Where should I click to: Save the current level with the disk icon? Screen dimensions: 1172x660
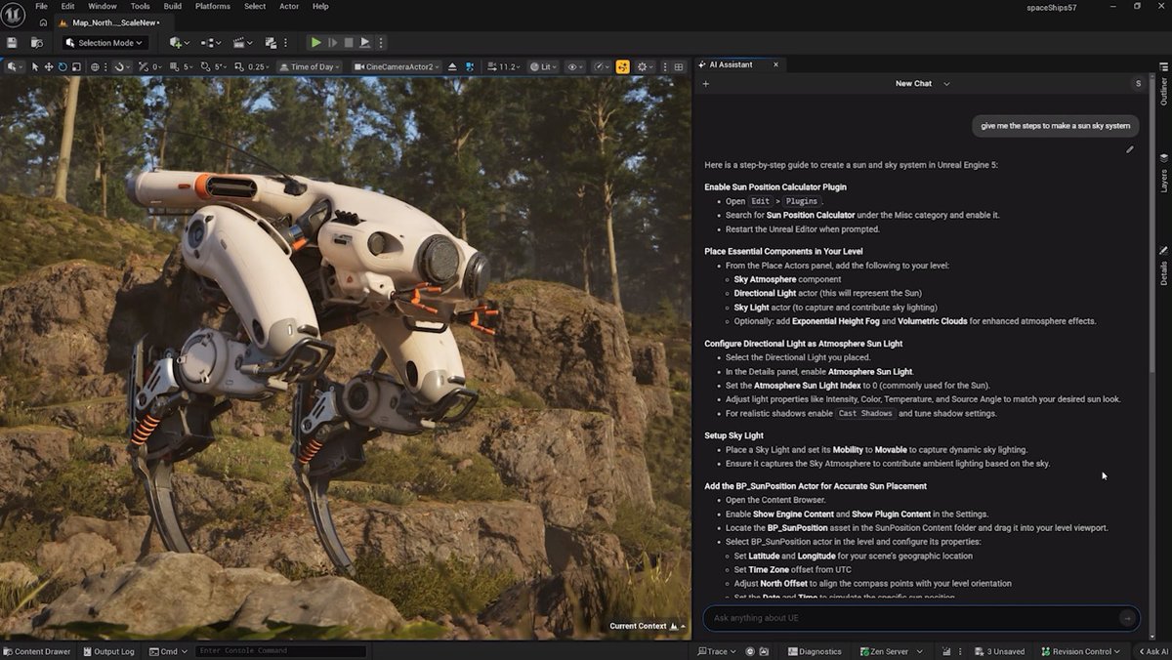coord(12,42)
